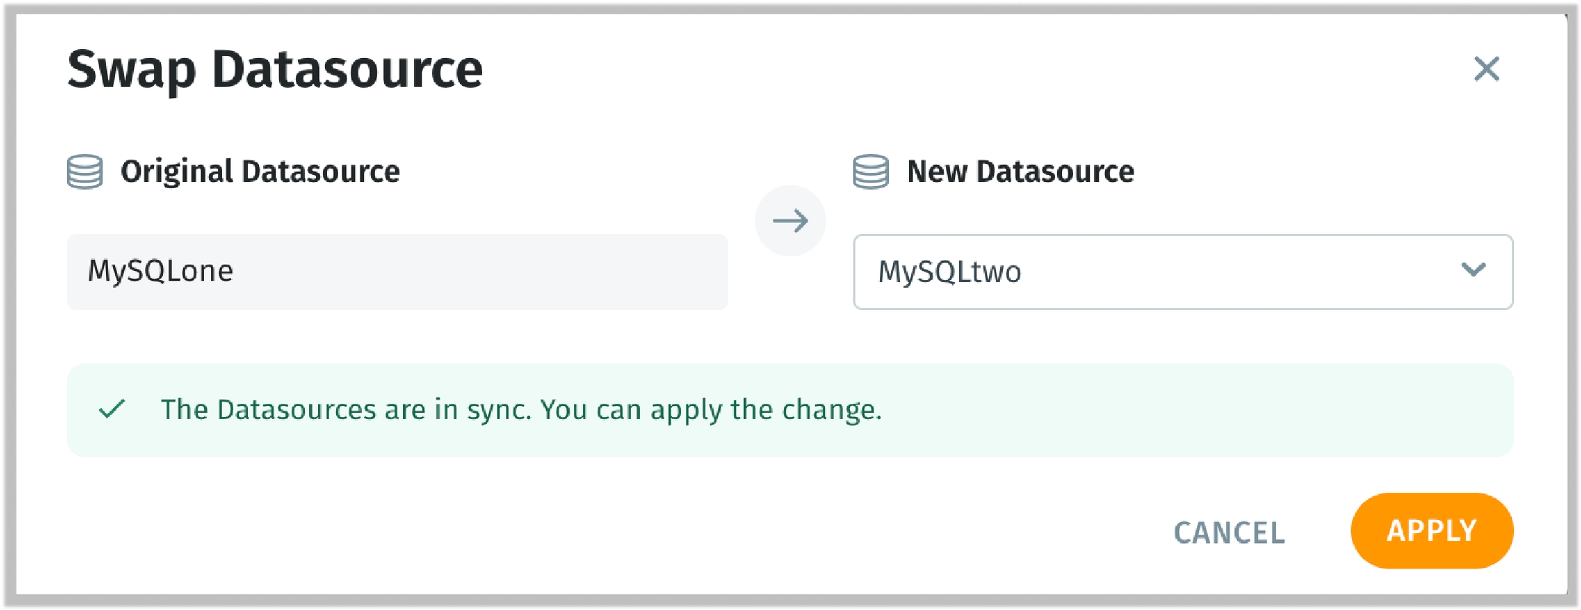
Task: Click the Swap Datasource title
Action: [275, 70]
